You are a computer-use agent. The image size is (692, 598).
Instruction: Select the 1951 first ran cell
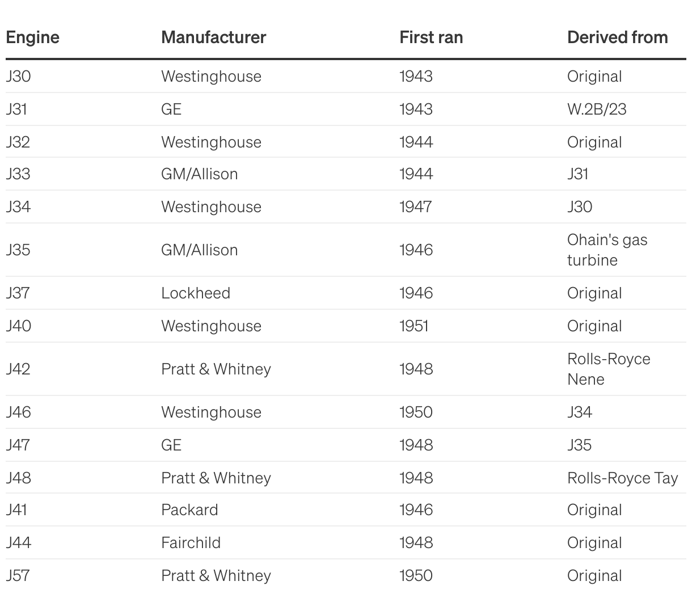coord(413,326)
